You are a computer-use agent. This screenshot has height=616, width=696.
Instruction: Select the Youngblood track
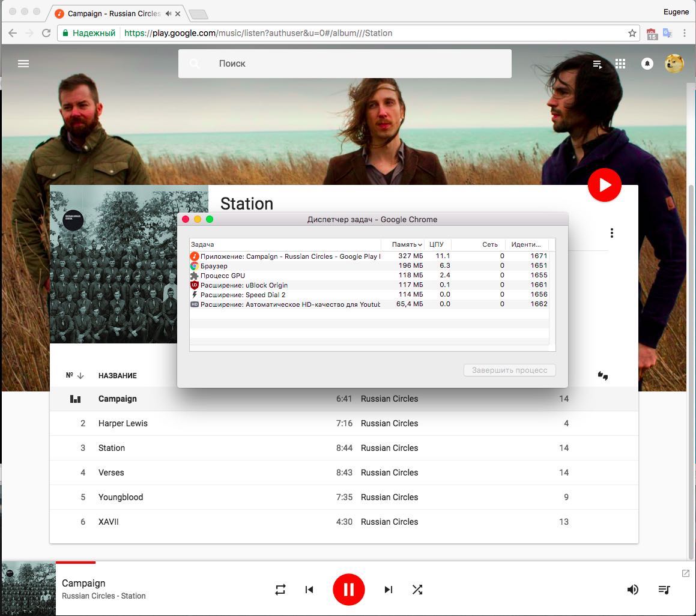[344, 497]
